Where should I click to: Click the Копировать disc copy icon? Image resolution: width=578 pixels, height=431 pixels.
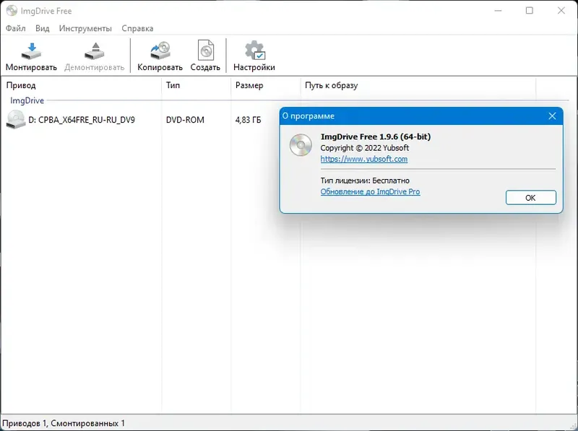pyautogui.click(x=160, y=51)
